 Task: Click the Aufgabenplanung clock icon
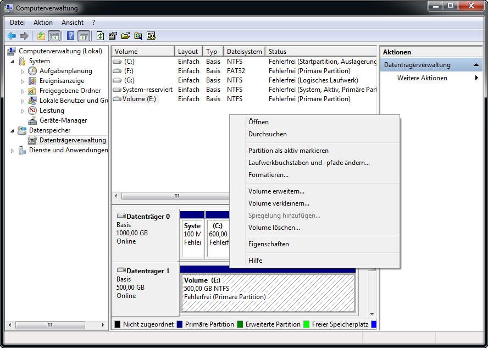32,71
